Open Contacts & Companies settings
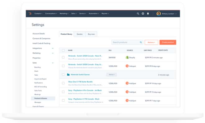 [41, 38]
